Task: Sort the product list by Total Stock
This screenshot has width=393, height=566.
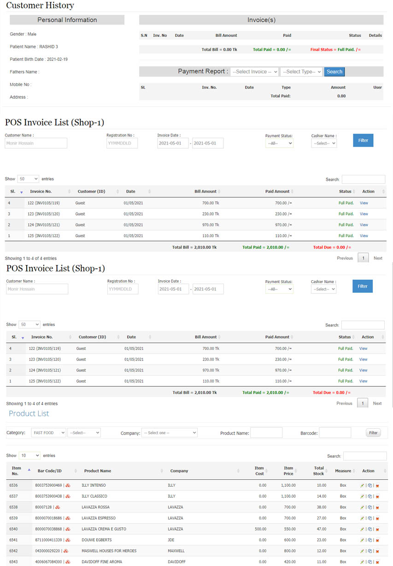Action: (x=319, y=471)
